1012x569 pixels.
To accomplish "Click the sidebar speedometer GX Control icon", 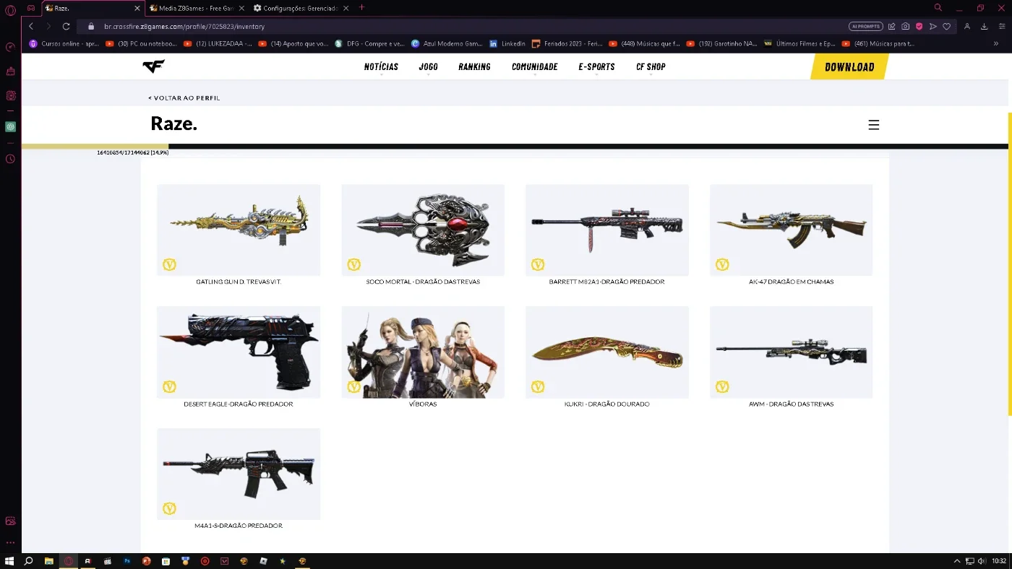I will point(10,48).
